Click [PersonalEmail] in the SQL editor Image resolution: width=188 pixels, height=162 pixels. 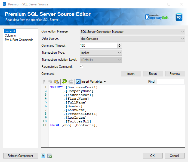pos(82,114)
